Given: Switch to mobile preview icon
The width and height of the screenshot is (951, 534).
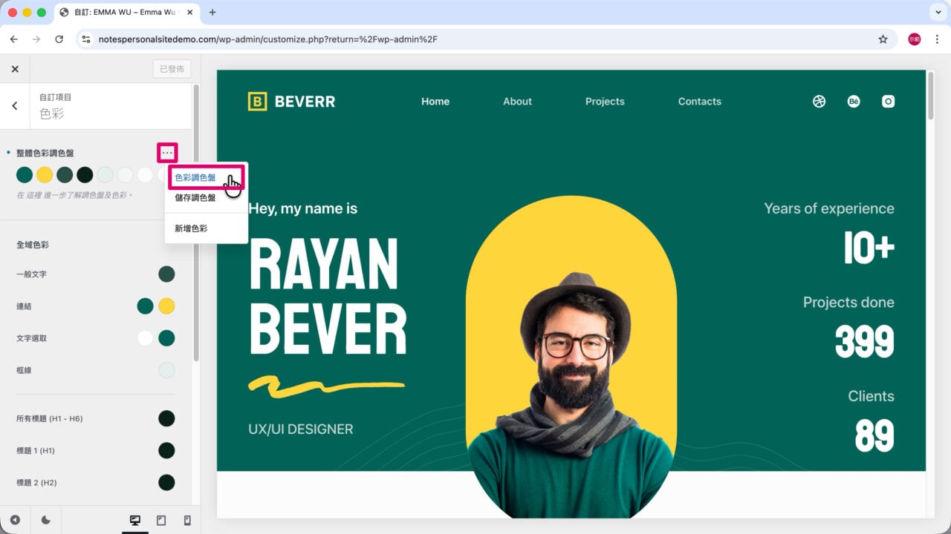Looking at the screenshot, I should coord(187,521).
